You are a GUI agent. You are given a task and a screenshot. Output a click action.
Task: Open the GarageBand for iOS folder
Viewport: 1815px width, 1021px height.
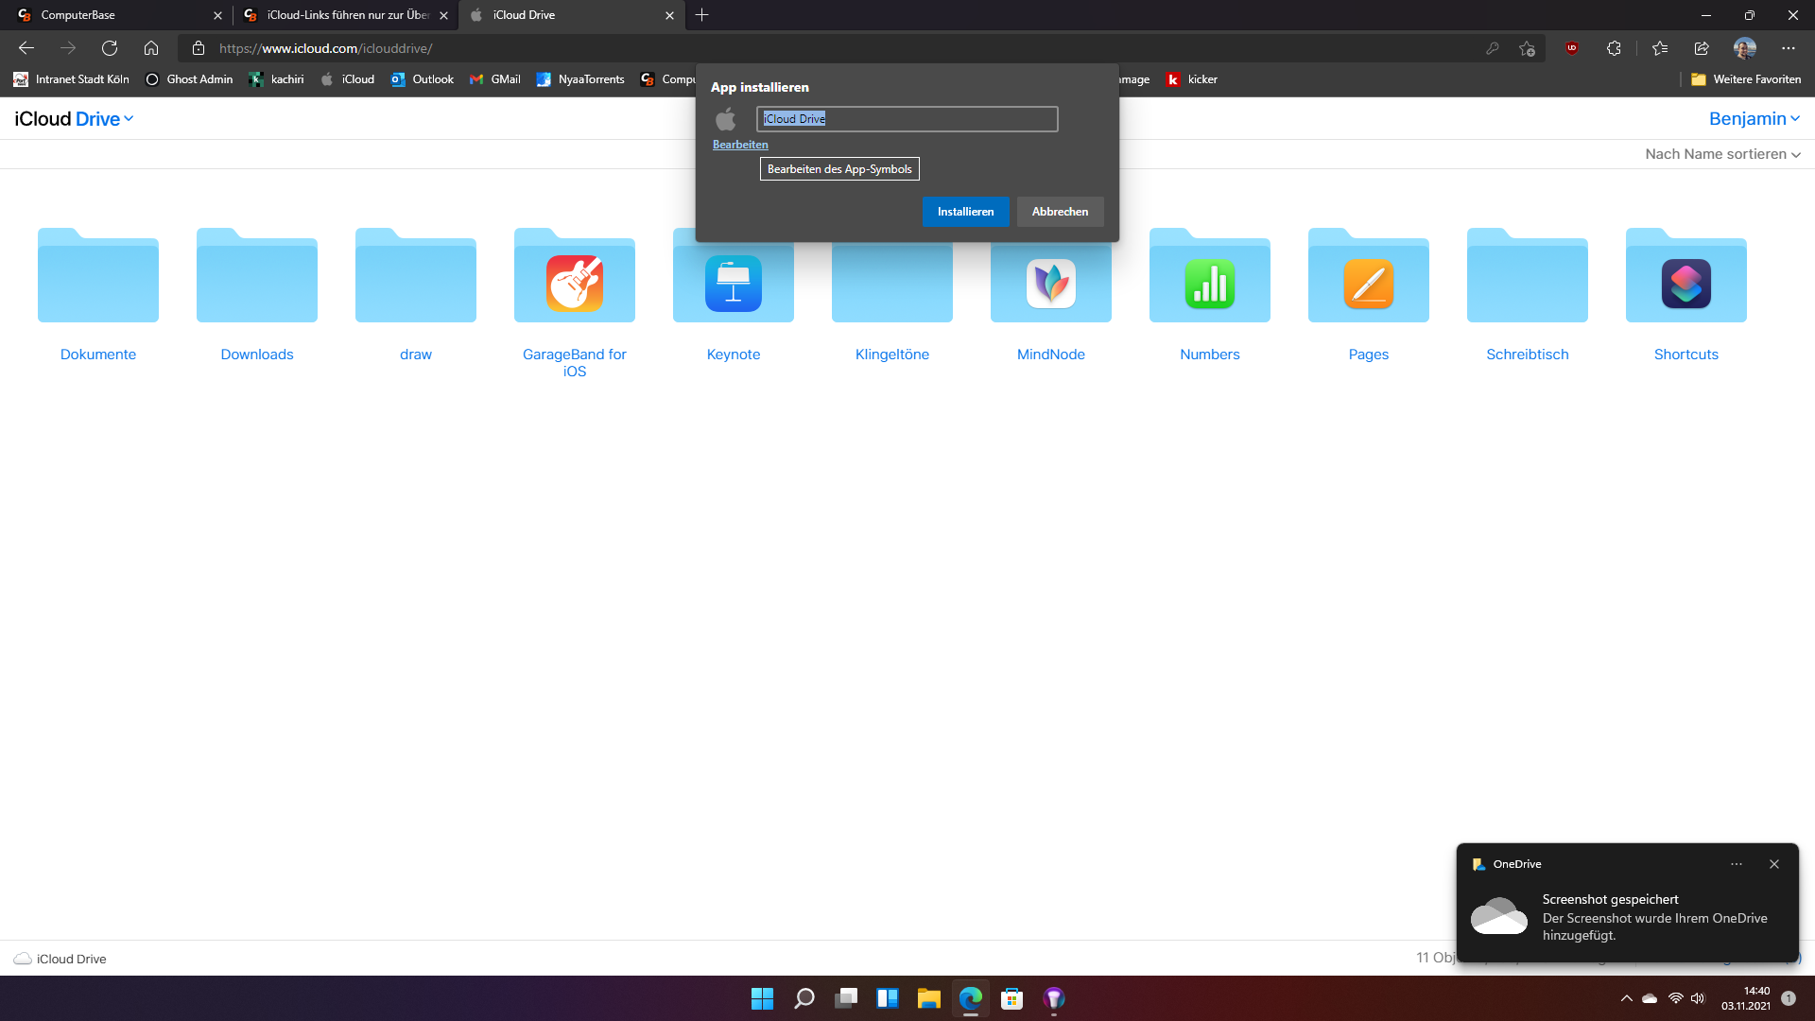(x=574, y=284)
